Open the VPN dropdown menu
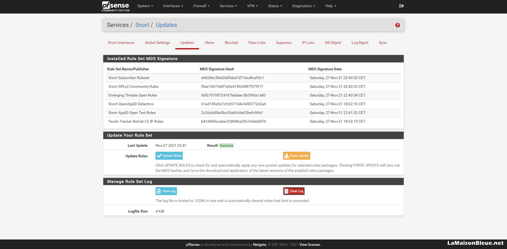 point(252,6)
